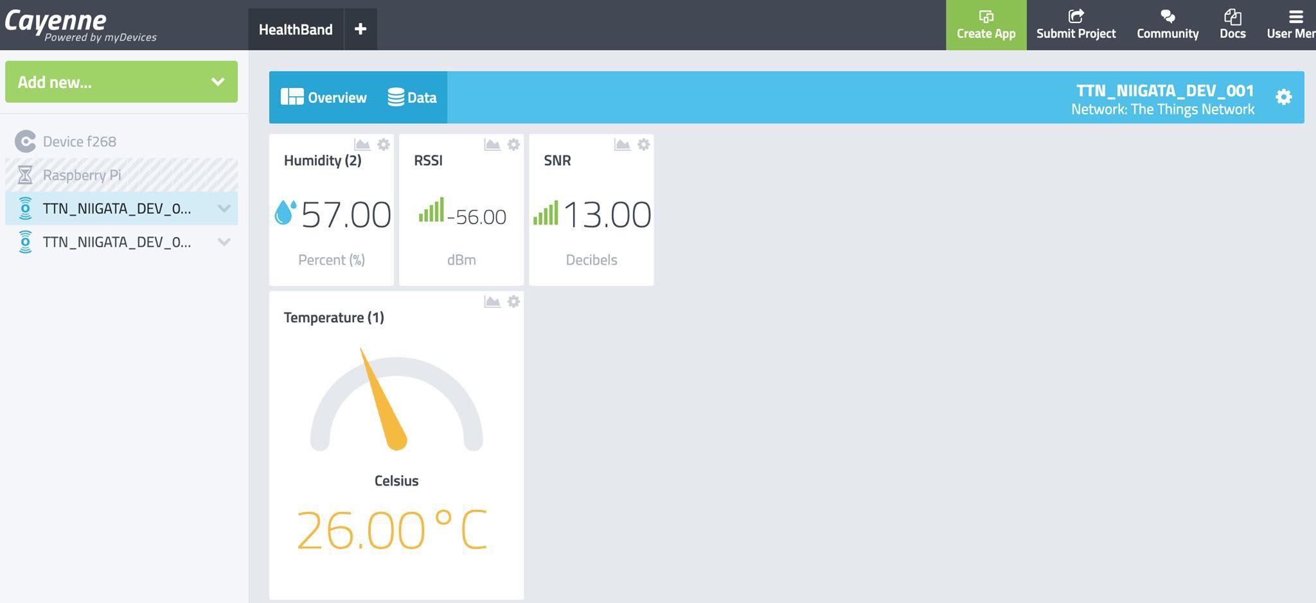The width and height of the screenshot is (1316, 603).
Task: Switch to the Data tab
Action: pos(412,98)
